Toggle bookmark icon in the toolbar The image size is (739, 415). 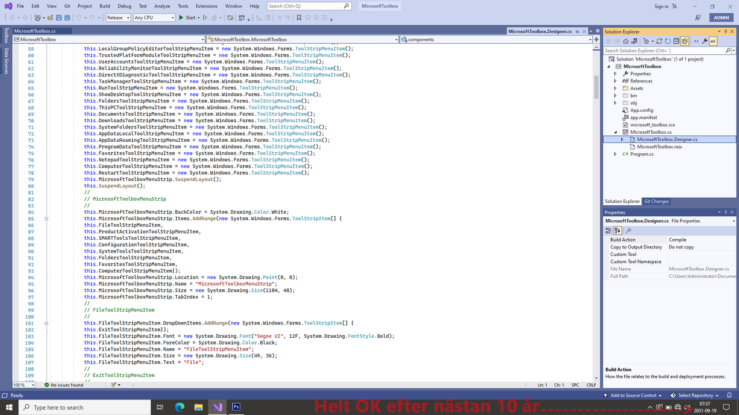299,17
